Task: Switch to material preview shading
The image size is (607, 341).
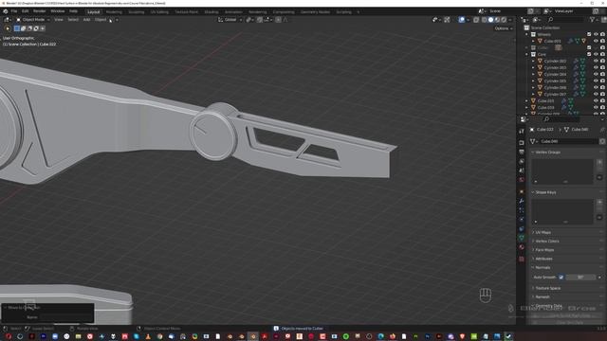Action: (x=497, y=19)
